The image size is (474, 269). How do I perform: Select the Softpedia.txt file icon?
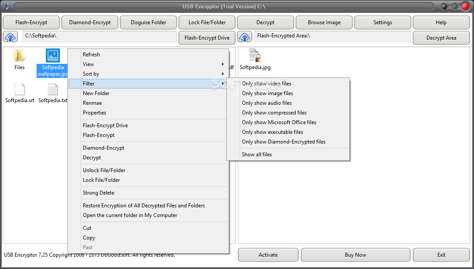click(52, 89)
